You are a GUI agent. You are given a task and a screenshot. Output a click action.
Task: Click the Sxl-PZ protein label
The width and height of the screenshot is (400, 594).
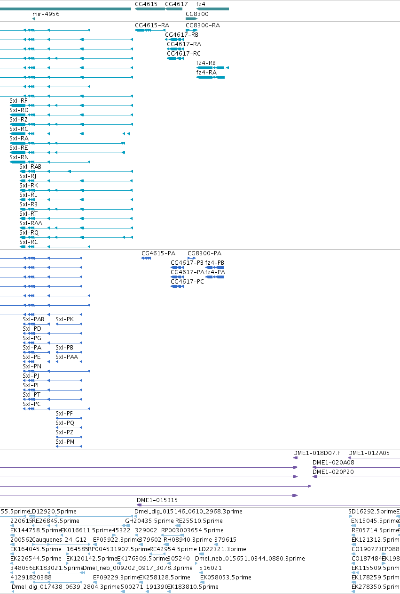tap(64, 432)
